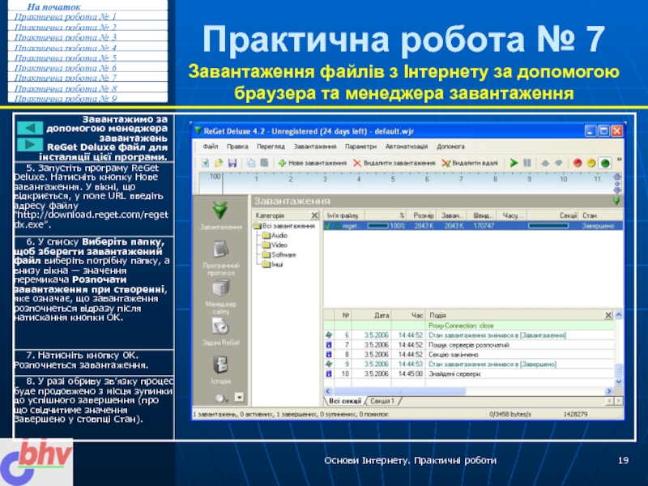The height and width of the screenshot is (486, 648).
Task: Select log entry Знайдені сервери
Action: pos(469,373)
